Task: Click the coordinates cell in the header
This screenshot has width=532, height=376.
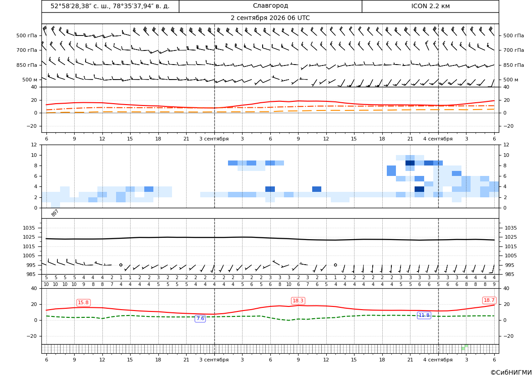Action: (x=110, y=6)
